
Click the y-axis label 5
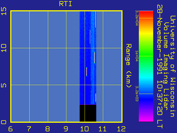click(x=4, y=85)
